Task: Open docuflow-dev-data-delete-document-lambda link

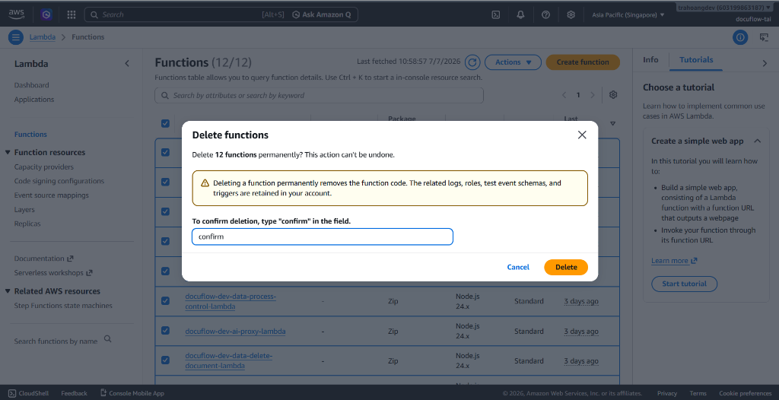Action: coord(228,360)
